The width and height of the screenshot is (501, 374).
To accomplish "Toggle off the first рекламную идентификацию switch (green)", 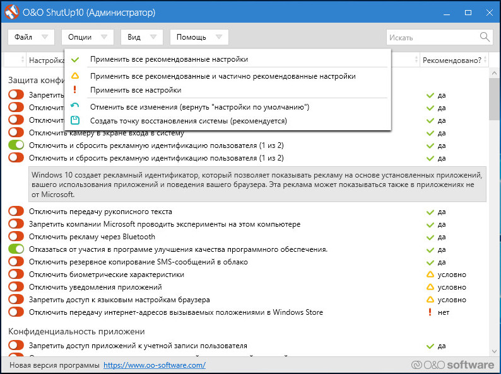I will click(16, 145).
